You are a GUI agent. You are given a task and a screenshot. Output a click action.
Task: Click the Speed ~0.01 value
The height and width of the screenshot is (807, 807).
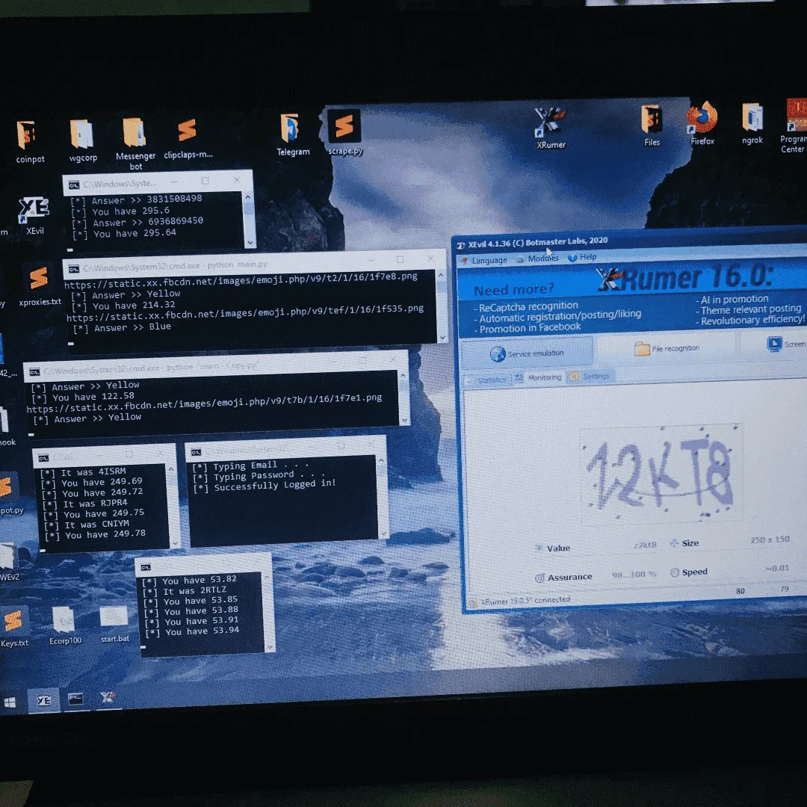point(776,568)
